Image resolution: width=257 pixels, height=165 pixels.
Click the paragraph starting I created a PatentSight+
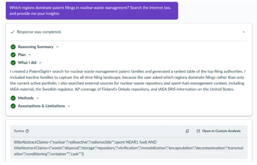click(128, 80)
